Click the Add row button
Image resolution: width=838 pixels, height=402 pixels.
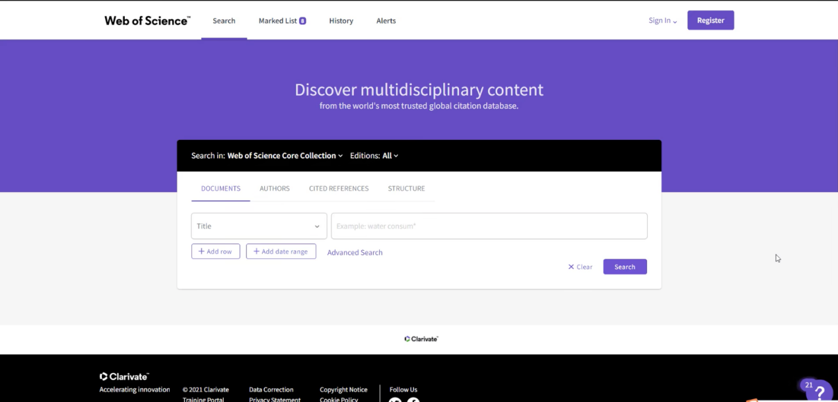215,251
